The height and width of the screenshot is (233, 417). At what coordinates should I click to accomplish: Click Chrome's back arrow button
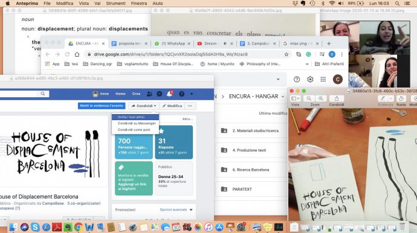48,54
